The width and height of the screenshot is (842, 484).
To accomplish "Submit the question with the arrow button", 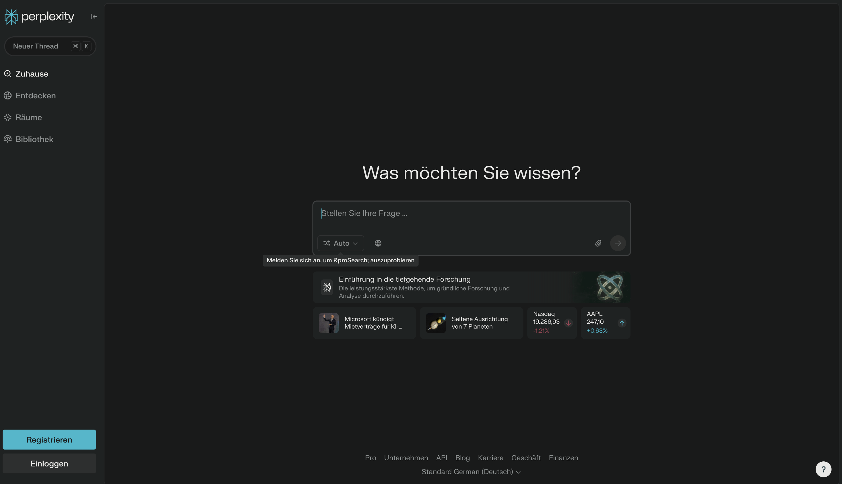I will point(618,243).
